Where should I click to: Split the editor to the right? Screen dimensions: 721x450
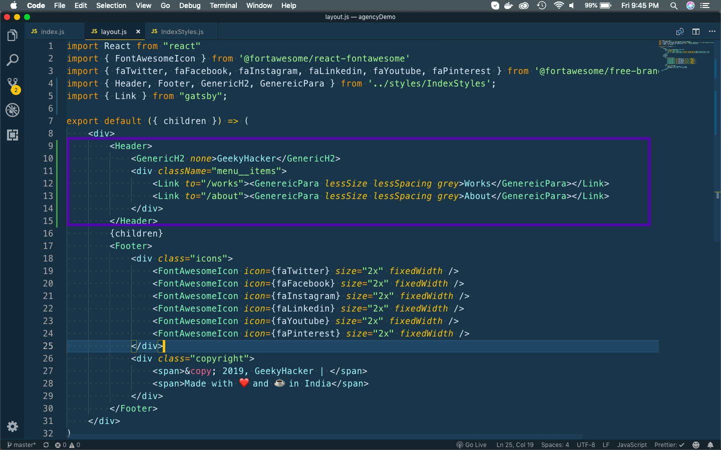click(x=696, y=31)
